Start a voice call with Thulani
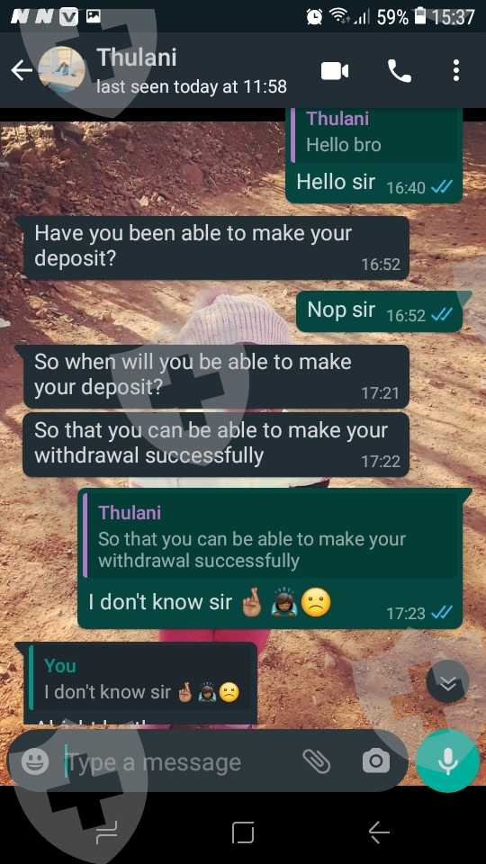 (400, 71)
